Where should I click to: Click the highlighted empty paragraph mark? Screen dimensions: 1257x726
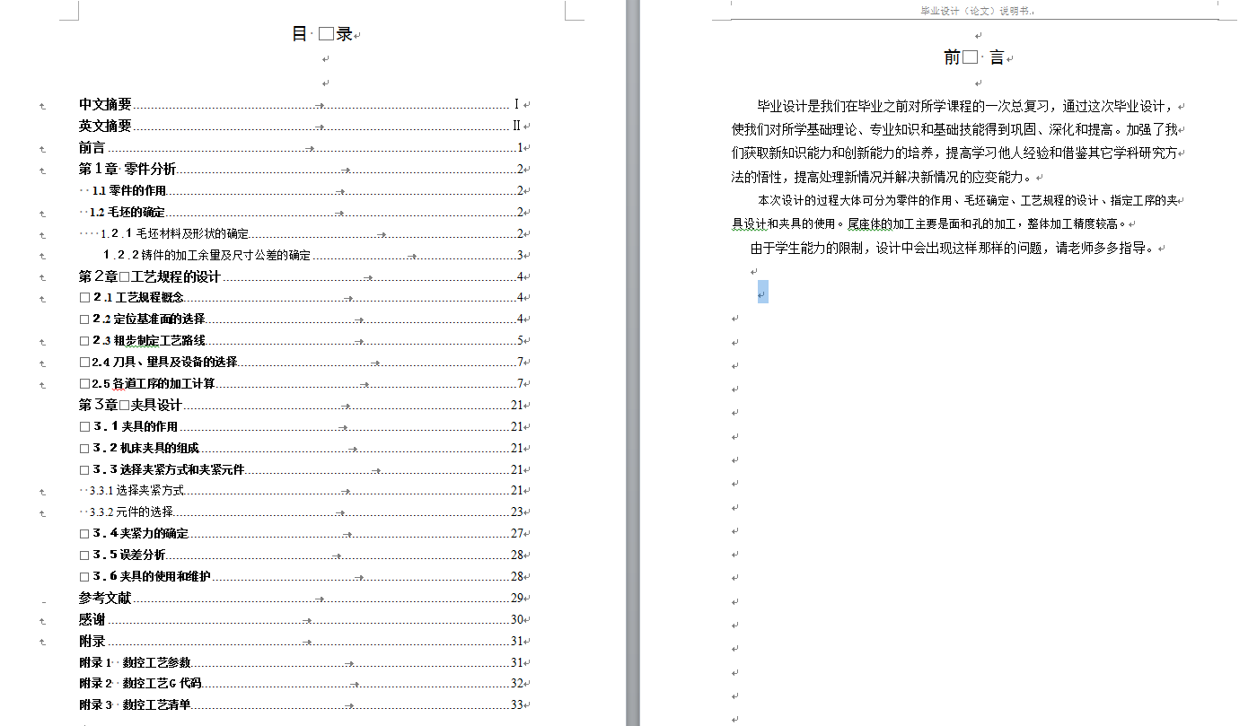[x=763, y=292]
